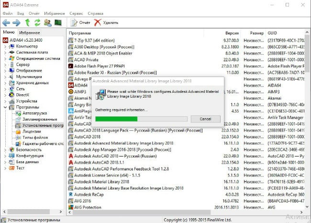Select the 7-Zip 9.37 (x64 edition) row
Viewport: 311px width, 223px height.
click(186, 41)
